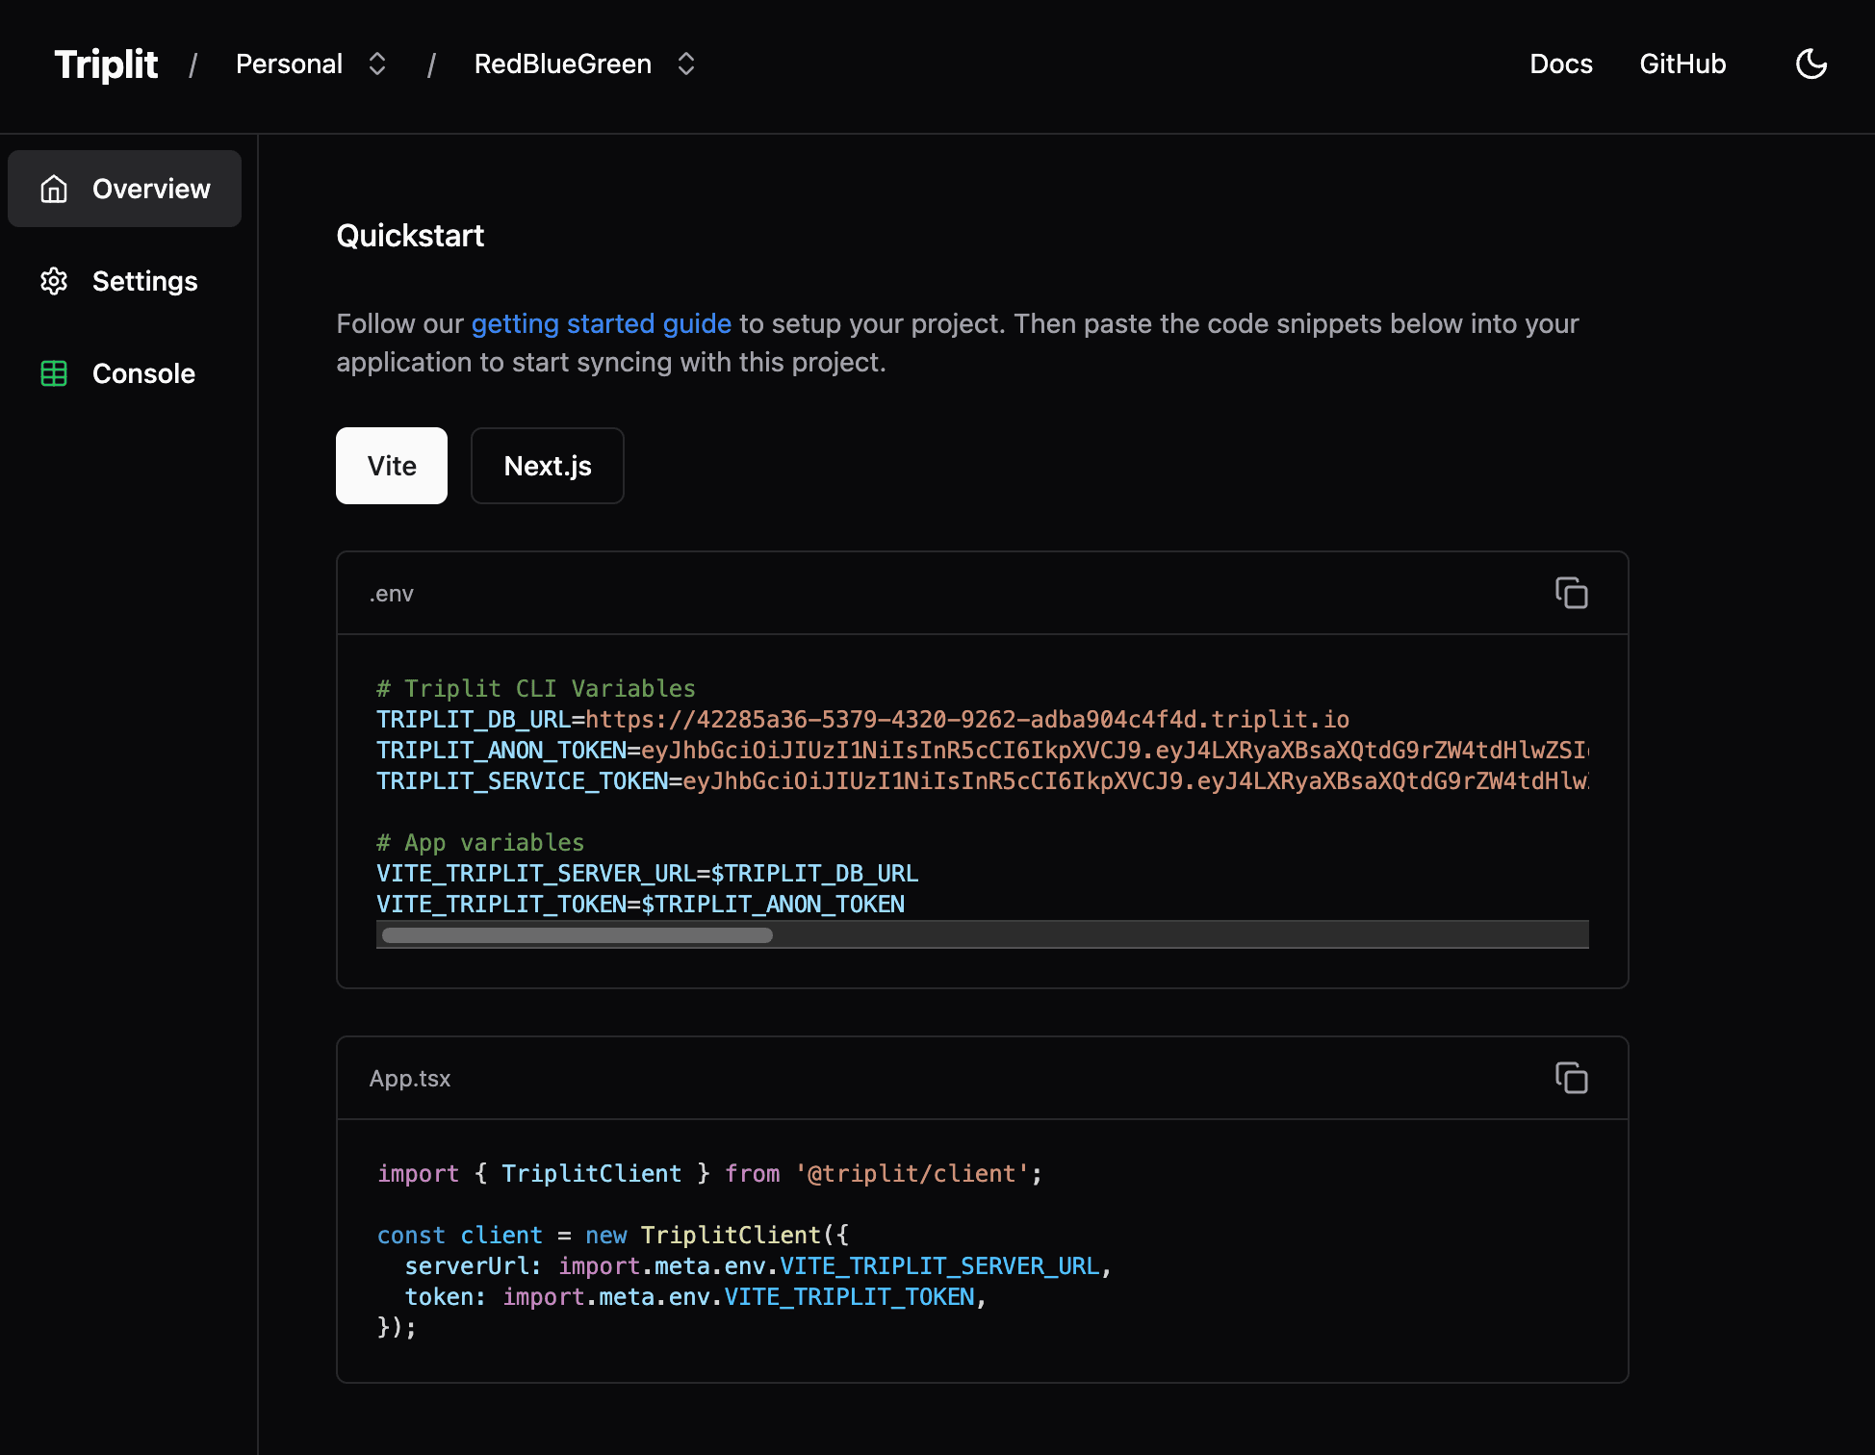Copy the .env snippet

point(1571,593)
